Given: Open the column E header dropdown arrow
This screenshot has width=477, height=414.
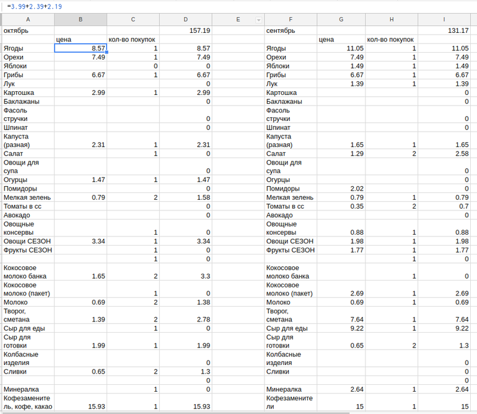Looking at the screenshot, I should click(x=258, y=20).
